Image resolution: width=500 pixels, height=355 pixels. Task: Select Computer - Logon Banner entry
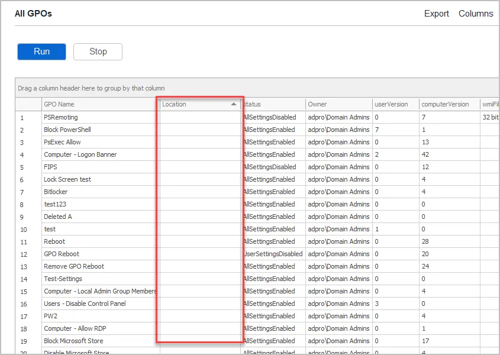coord(80,154)
